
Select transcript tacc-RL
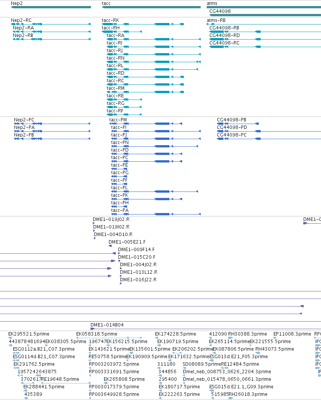click(x=115, y=65)
